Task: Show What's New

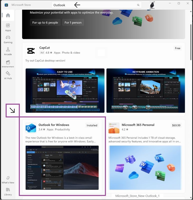Action: click(8, 180)
